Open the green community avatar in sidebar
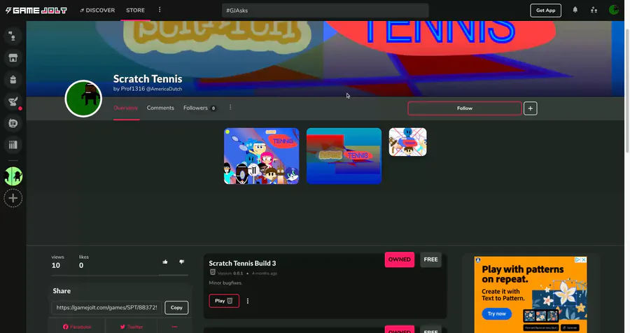 pyautogui.click(x=13, y=176)
